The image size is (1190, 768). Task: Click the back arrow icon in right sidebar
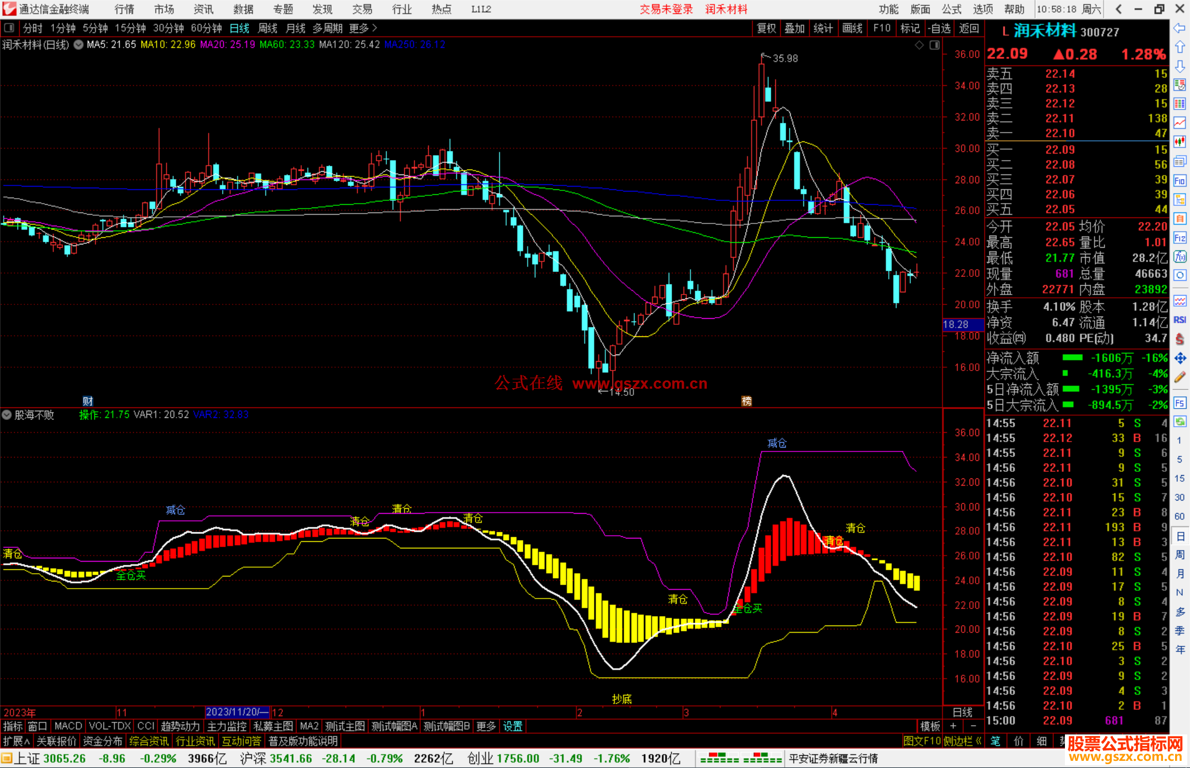[1180, 28]
